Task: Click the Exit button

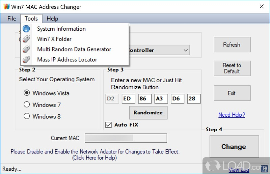Action: [232, 93]
